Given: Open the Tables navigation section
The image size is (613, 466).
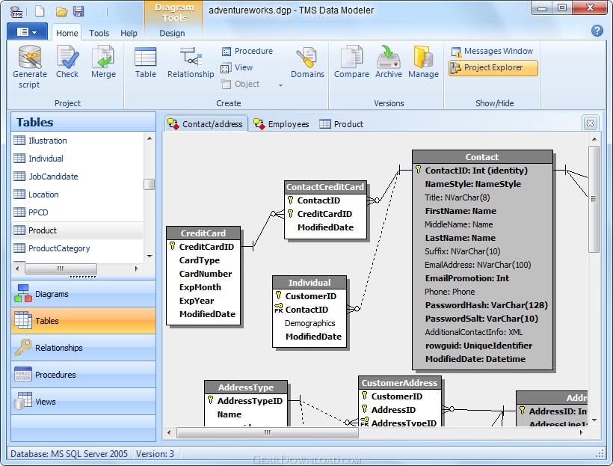Looking at the screenshot, I should (x=83, y=321).
